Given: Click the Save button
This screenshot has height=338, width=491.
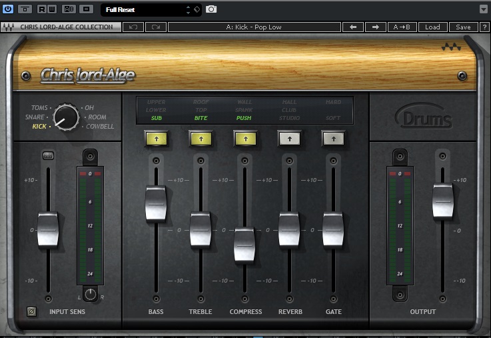Looking at the screenshot, I should 463,27.
